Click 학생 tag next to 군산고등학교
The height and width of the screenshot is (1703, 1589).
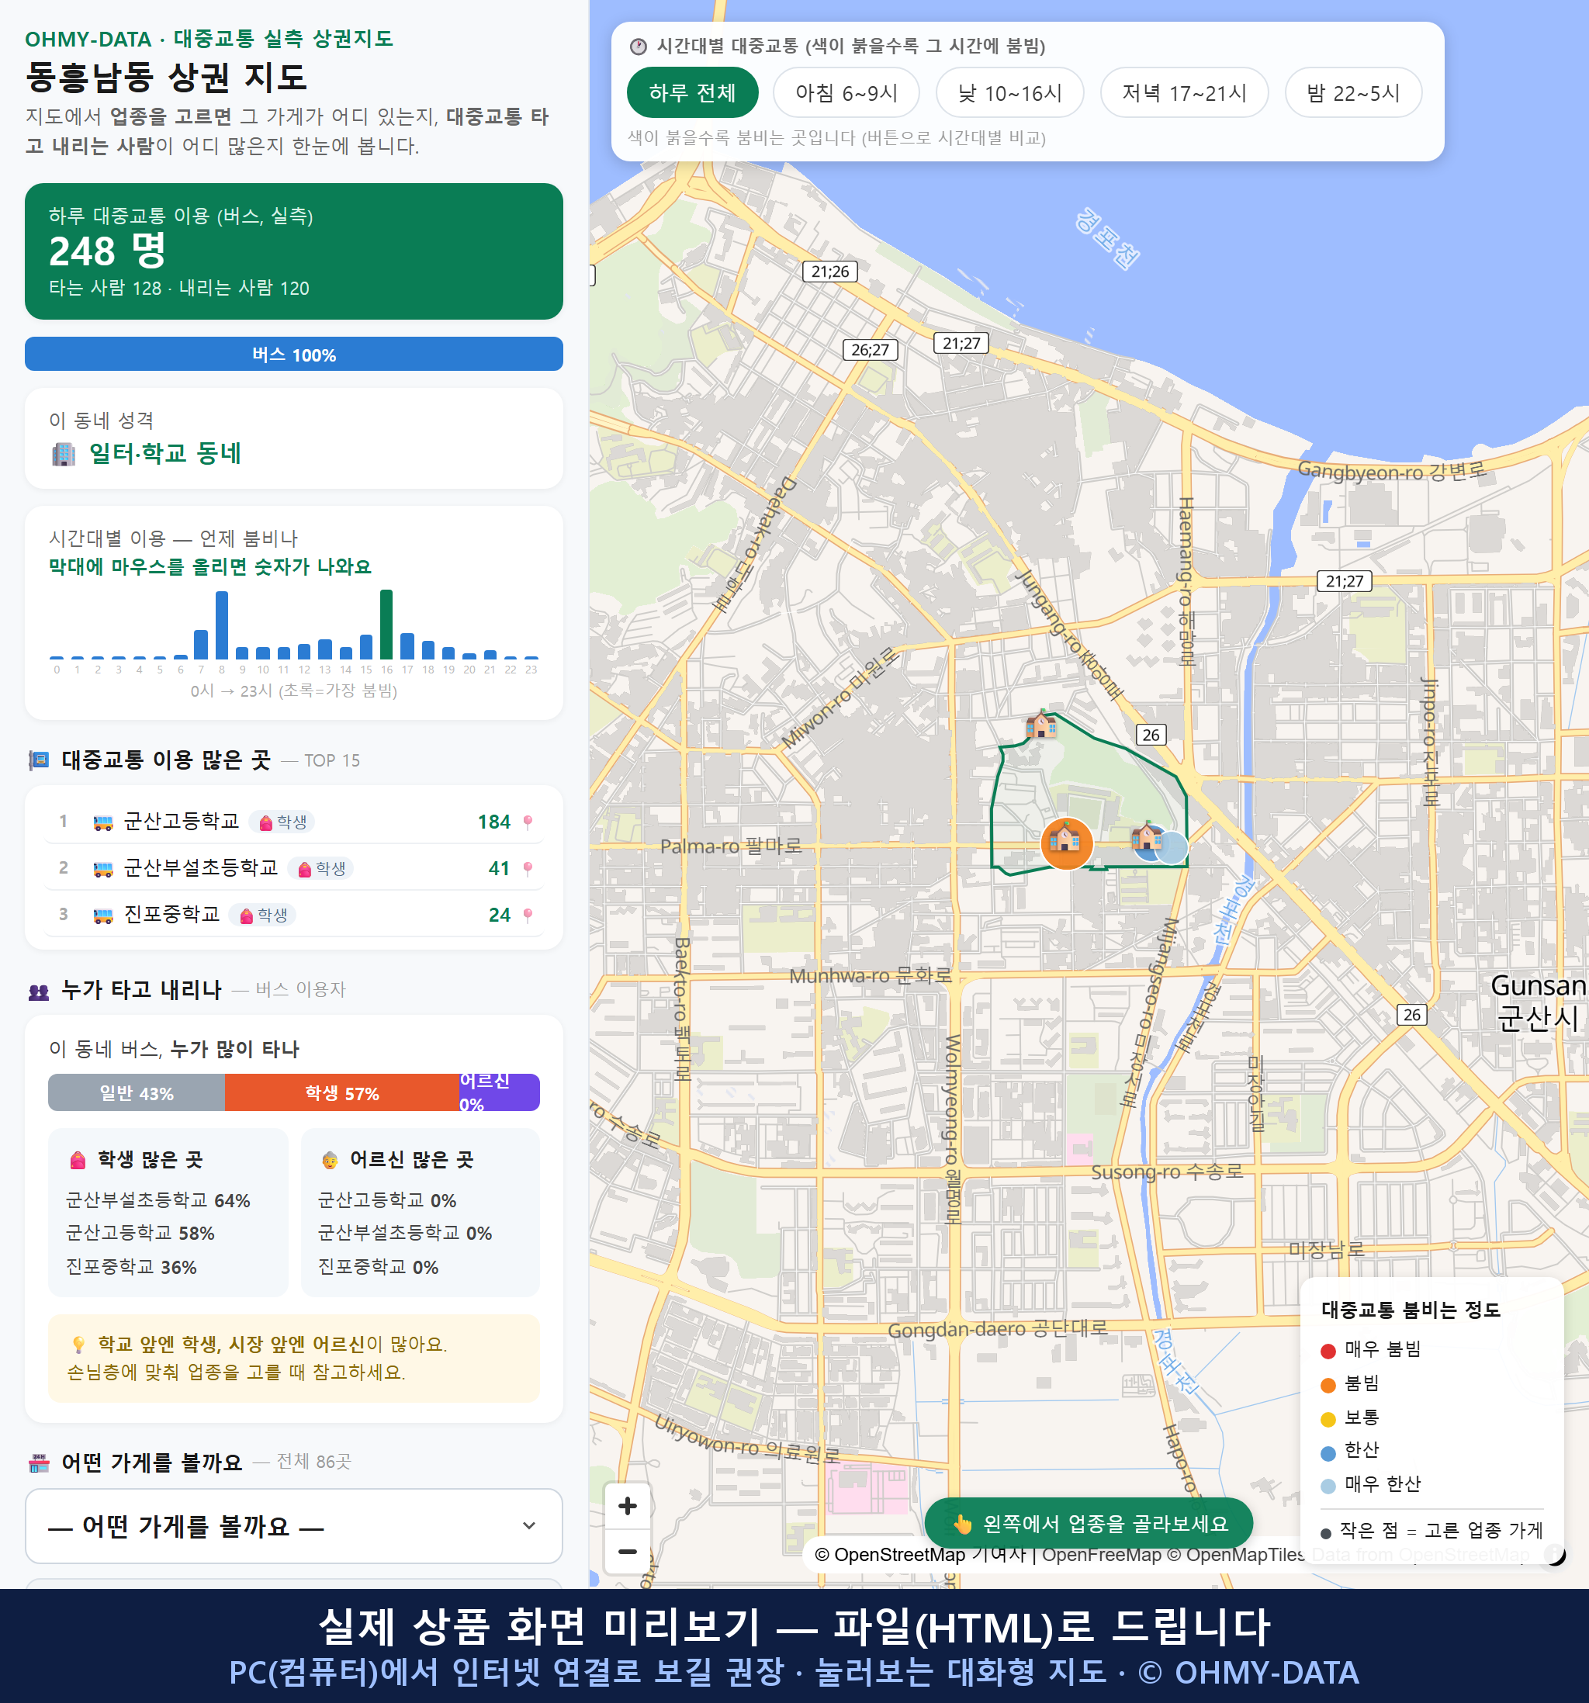[282, 822]
